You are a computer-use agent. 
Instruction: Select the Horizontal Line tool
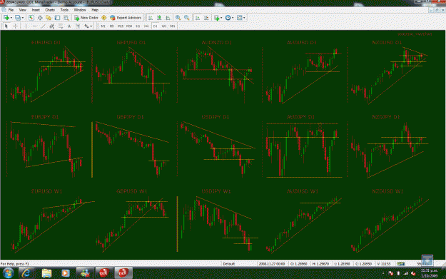click(34, 26)
